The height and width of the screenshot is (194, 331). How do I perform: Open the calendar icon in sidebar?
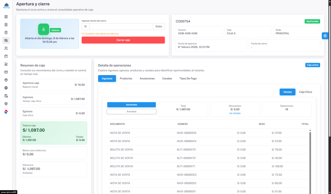pos(6,56)
